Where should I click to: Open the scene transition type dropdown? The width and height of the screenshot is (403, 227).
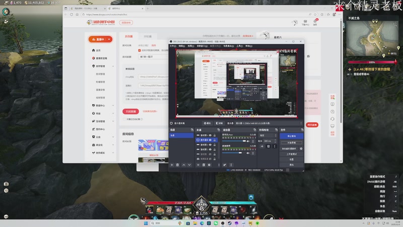point(268,135)
